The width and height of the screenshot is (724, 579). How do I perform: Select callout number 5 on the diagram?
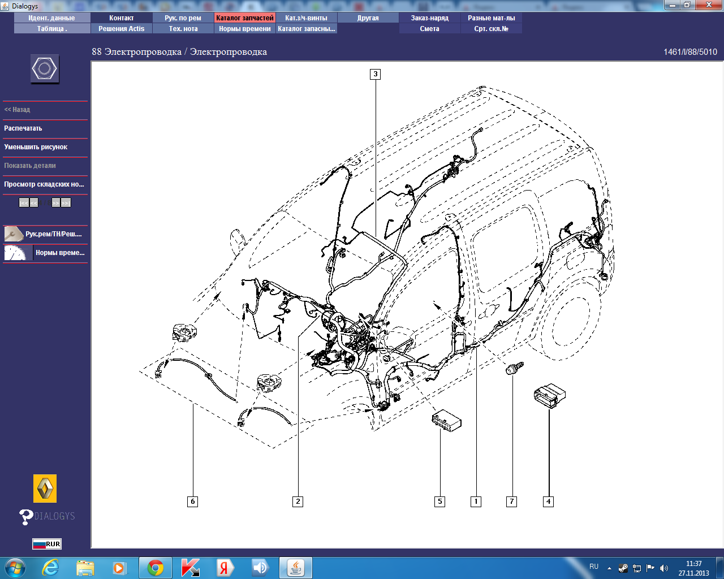tap(439, 502)
